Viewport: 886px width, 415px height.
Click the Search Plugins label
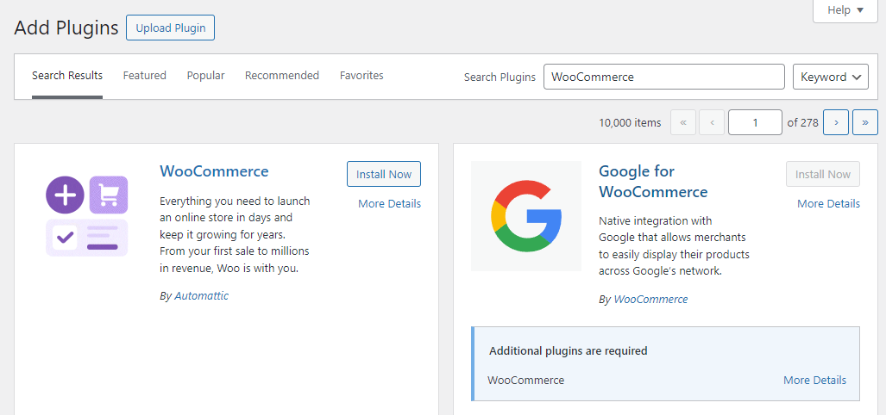click(x=500, y=77)
